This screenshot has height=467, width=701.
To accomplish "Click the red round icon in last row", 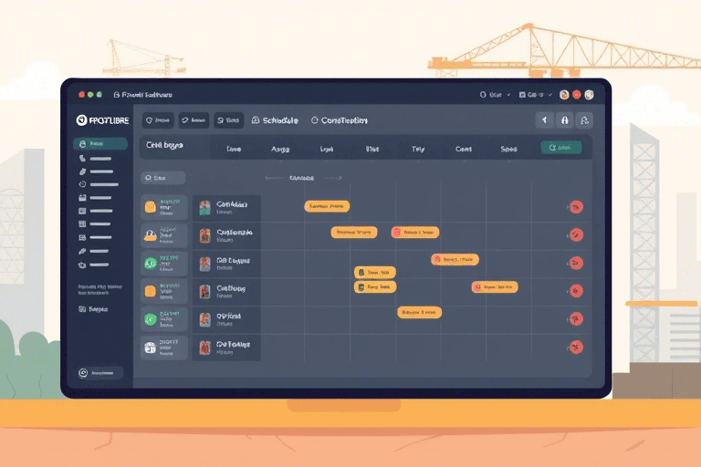I will pyautogui.click(x=576, y=347).
